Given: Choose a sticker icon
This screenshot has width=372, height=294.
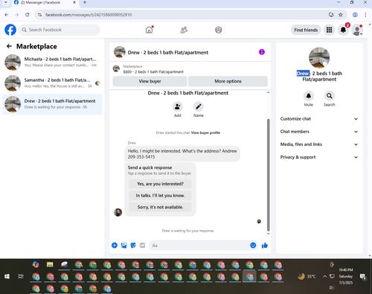Looking at the screenshot, I should click(x=133, y=246).
